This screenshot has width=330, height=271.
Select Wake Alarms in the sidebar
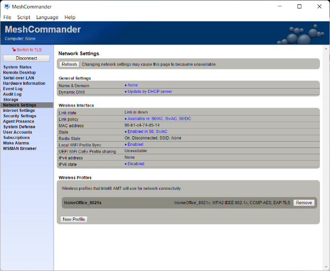click(x=16, y=143)
